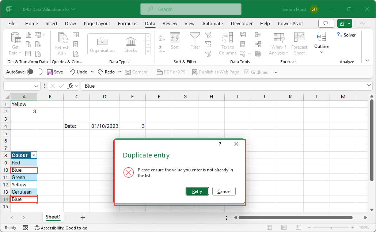Click the Forecast Sheet icon
This screenshot has height=232, width=376.
pyautogui.click(x=299, y=43)
